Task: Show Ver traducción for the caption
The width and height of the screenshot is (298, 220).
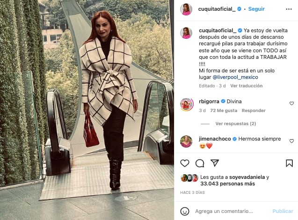Action: point(246,86)
